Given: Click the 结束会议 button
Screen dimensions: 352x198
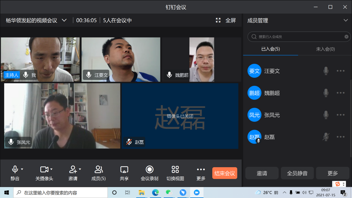Looking at the screenshot, I should point(225,173).
